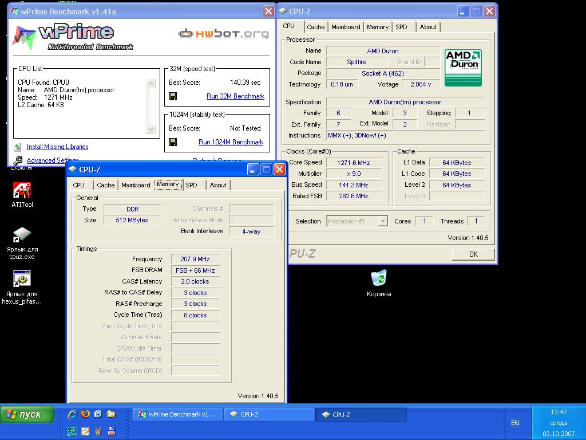
Task: Open the пуск Start button
Action: click(27, 415)
